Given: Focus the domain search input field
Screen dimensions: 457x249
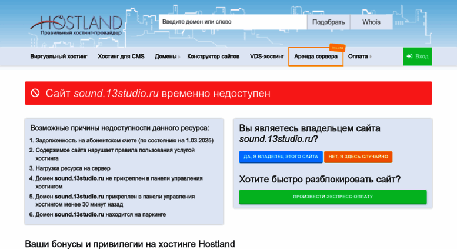Looking at the screenshot, I should [232, 22].
